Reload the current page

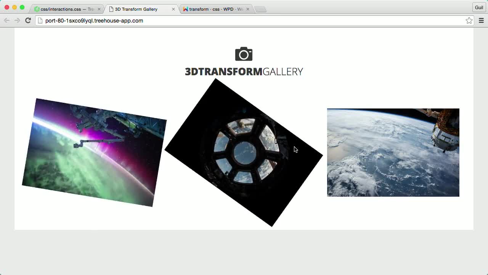point(28,21)
